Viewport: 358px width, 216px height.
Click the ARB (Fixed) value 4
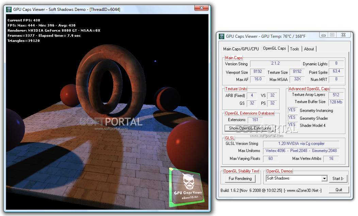(252, 96)
